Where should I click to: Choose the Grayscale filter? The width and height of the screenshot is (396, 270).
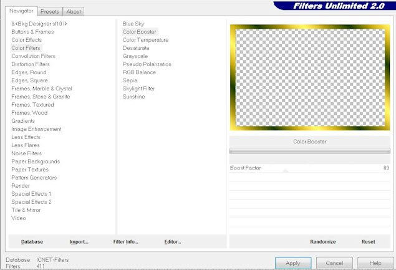tap(135, 56)
